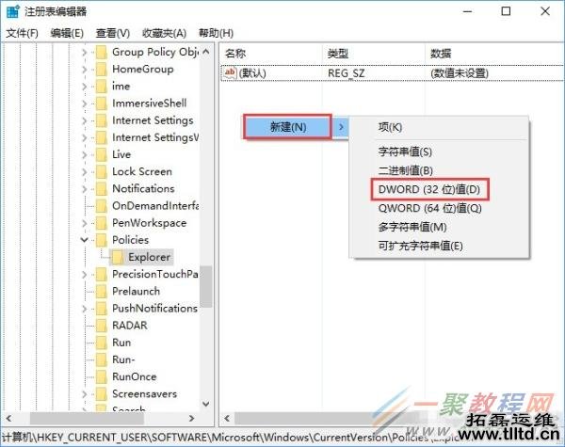
Task: Click the PushNotifications folder icon
Action: click(x=102, y=309)
